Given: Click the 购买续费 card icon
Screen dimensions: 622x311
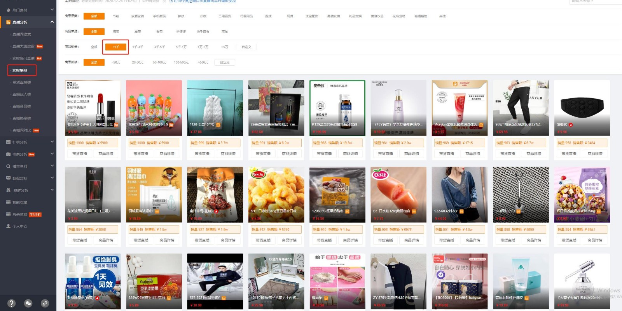Looking at the screenshot, I should click(x=8, y=214).
